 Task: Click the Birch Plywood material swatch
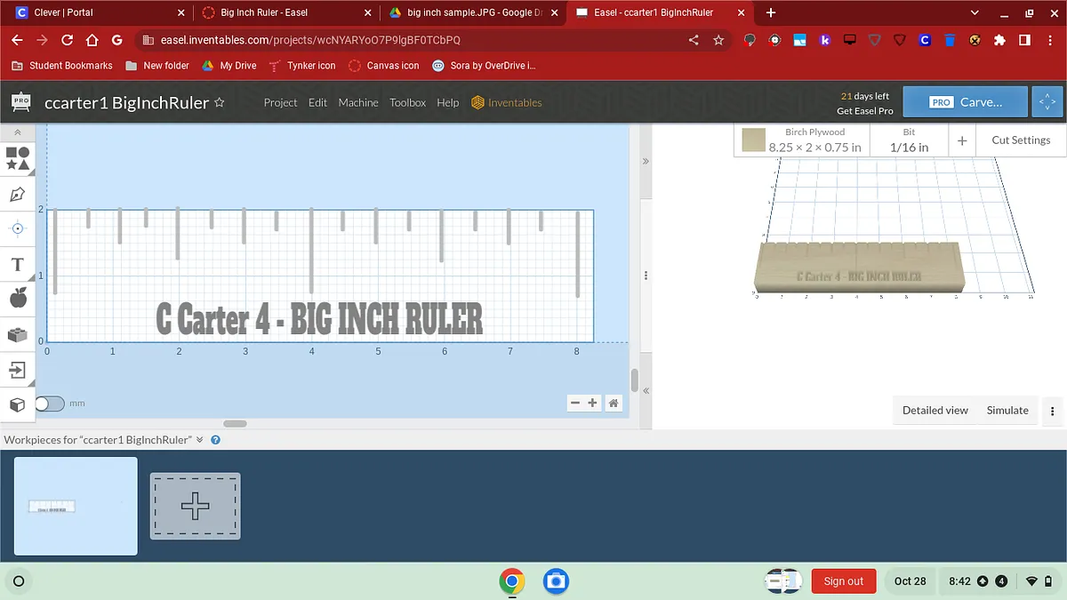(x=753, y=140)
